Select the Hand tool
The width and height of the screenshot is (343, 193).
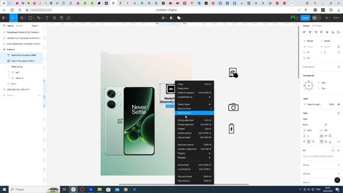pos(62,18)
